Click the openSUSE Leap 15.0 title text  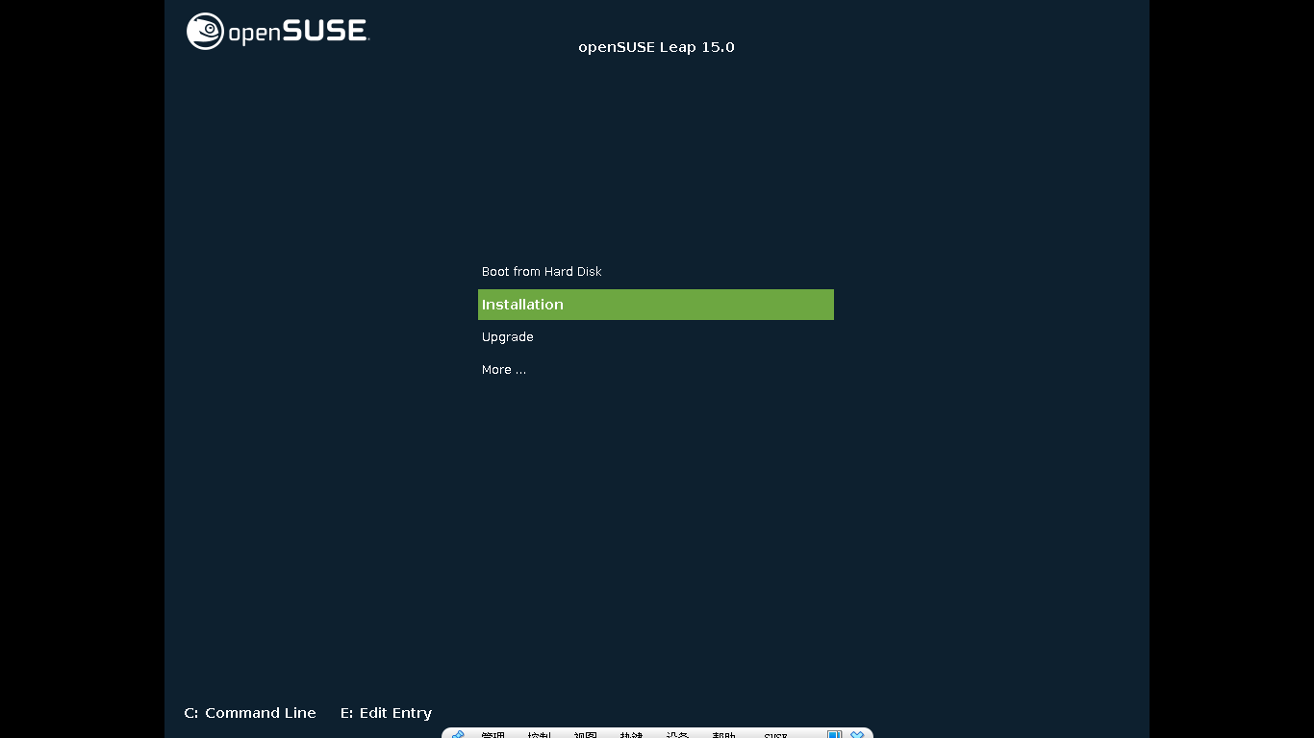(656, 47)
